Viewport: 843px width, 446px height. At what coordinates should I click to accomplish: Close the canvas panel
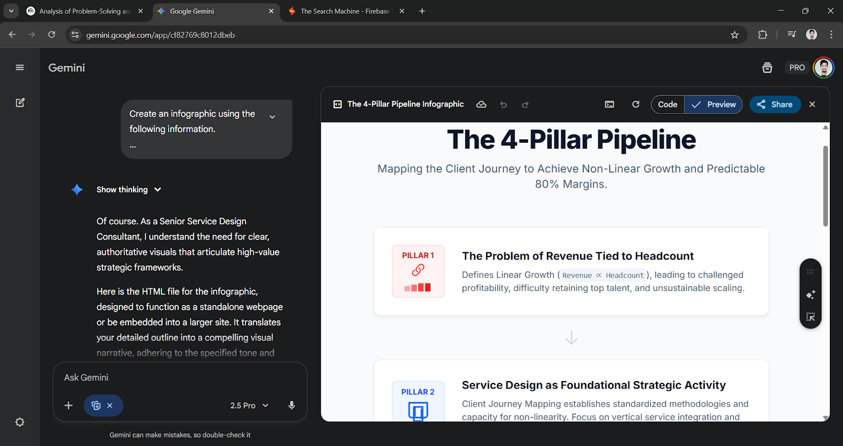(812, 104)
